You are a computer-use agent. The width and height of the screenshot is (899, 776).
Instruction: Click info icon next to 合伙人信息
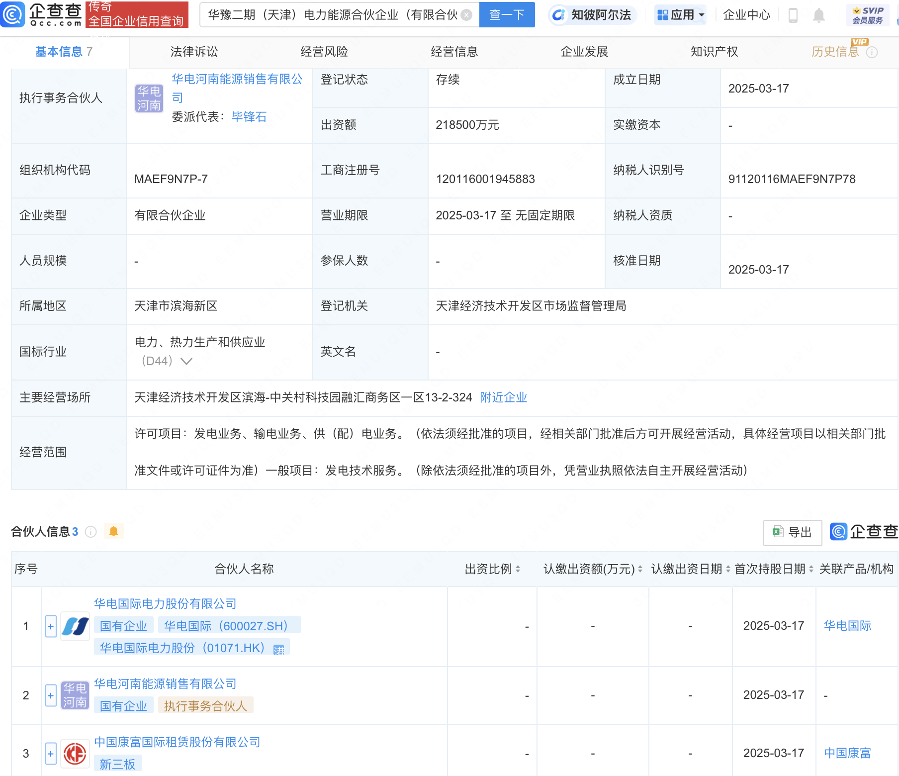(x=90, y=532)
